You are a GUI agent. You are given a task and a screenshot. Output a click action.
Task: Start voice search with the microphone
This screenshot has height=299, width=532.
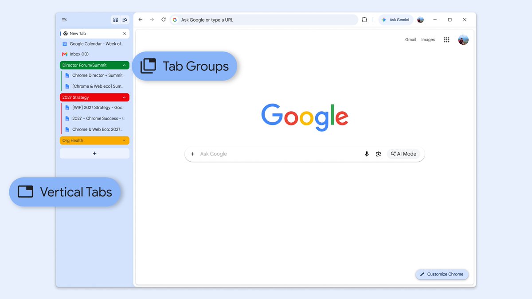(367, 154)
